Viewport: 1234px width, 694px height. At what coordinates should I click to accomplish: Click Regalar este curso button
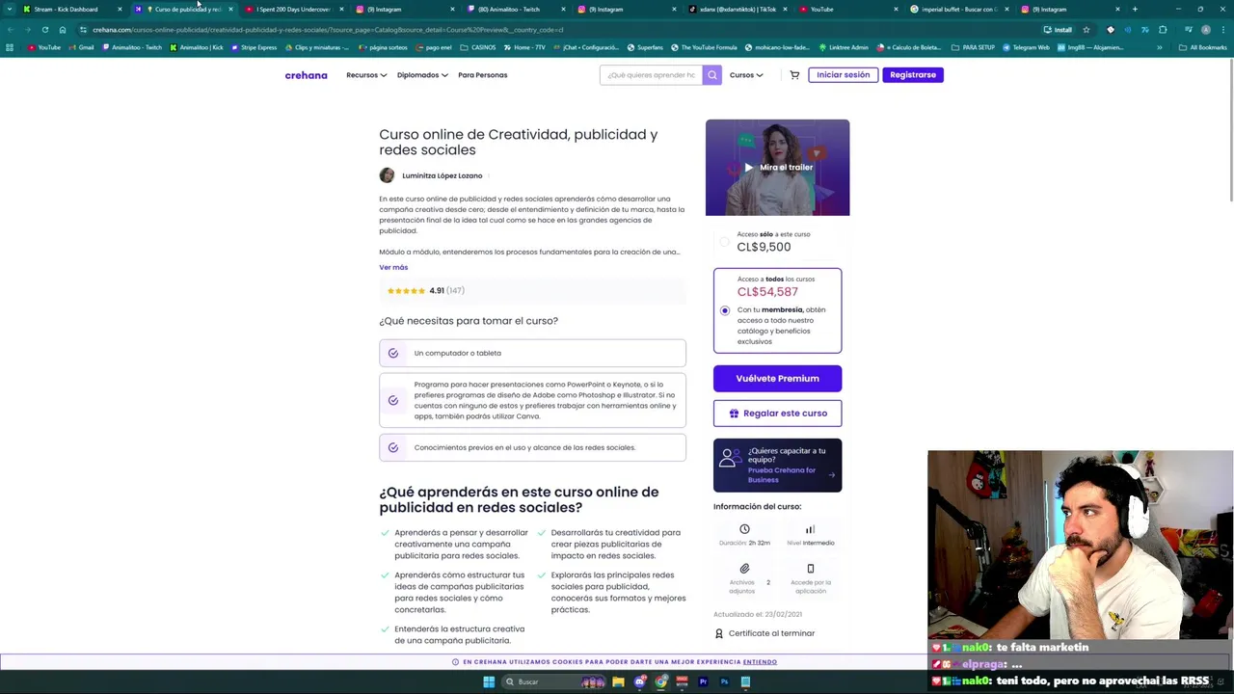click(x=777, y=414)
